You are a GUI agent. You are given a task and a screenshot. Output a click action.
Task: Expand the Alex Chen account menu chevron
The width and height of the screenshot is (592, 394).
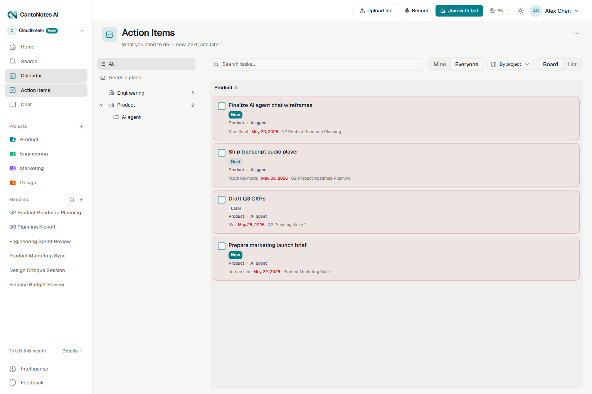pyautogui.click(x=577, y=11)
